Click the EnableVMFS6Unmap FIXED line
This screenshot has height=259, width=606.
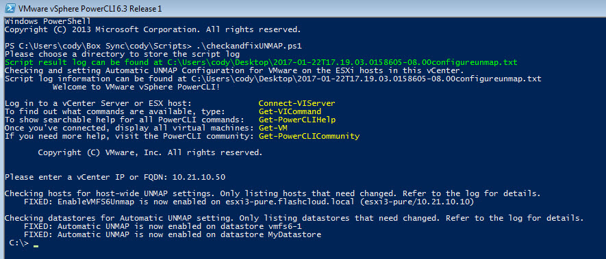coord(249,202)
